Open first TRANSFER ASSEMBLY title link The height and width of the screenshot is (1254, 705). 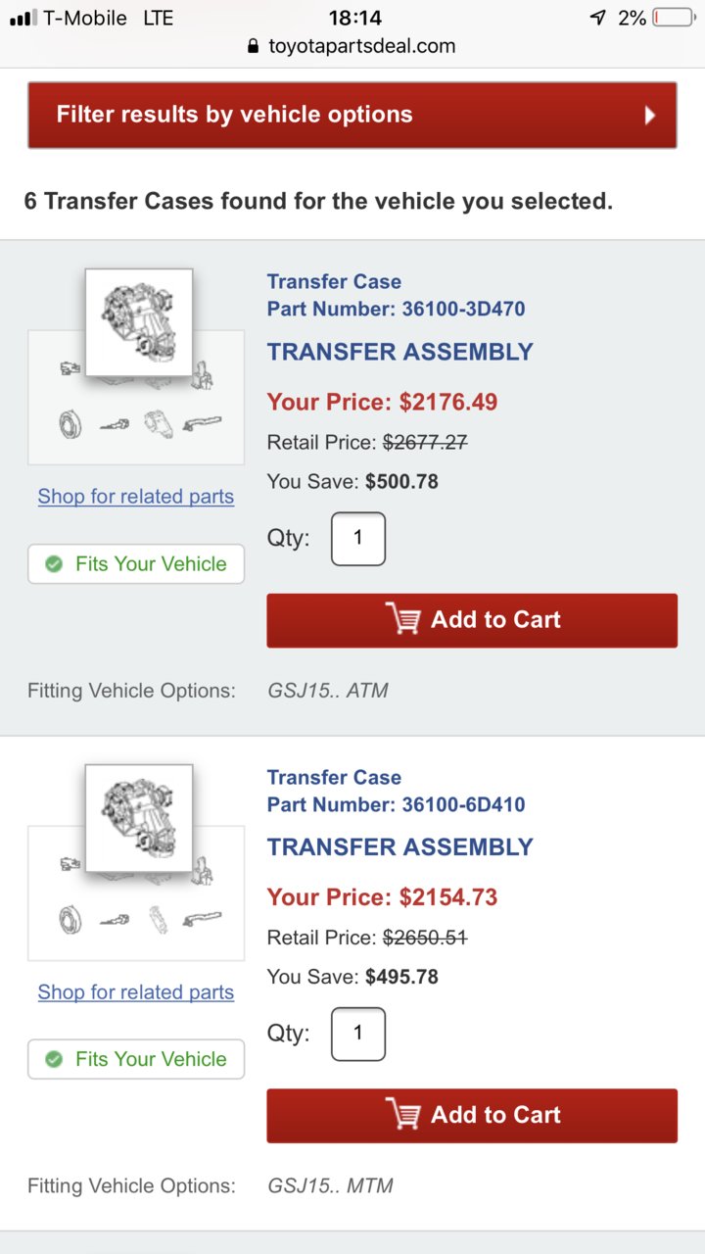400,352
